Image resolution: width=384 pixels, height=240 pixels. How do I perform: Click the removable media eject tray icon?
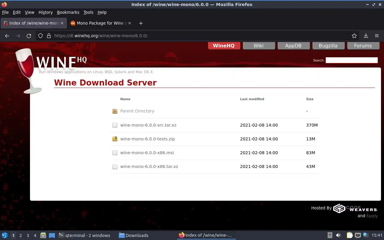(x=330, y=235)
